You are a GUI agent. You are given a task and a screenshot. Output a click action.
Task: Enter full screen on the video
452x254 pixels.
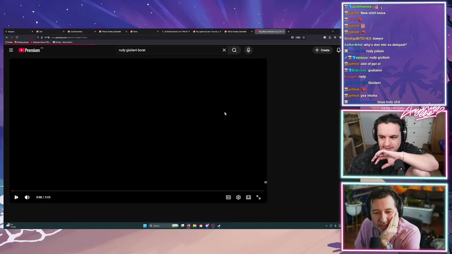point(258,197)
